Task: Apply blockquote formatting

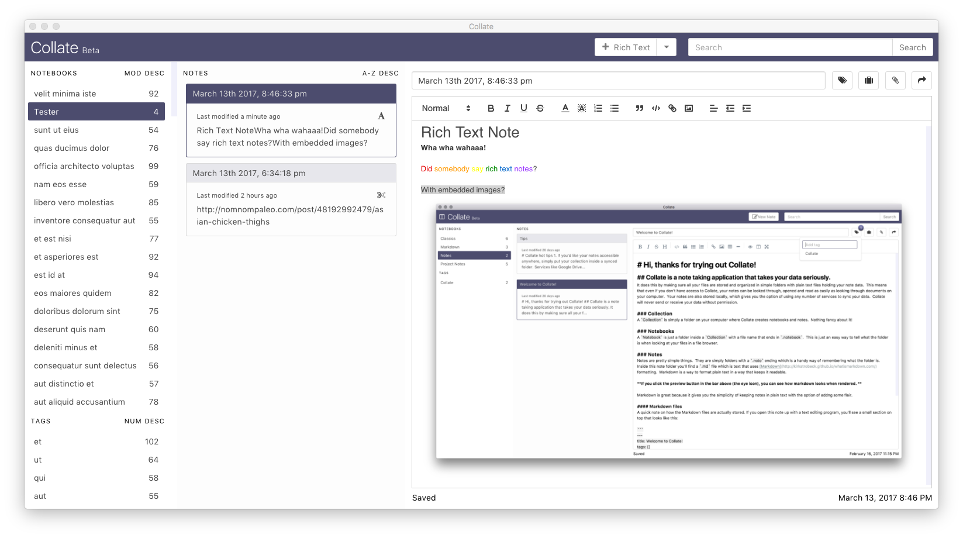Action: (639, 108)
